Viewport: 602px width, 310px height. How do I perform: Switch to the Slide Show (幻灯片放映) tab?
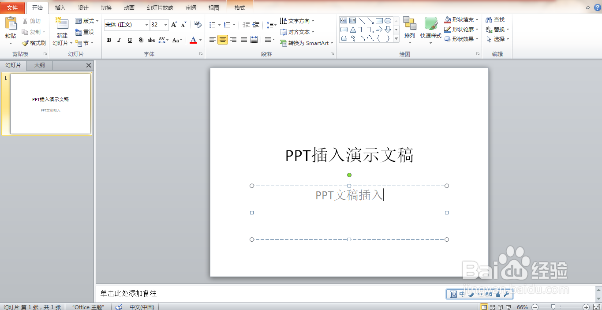(160, 8)
